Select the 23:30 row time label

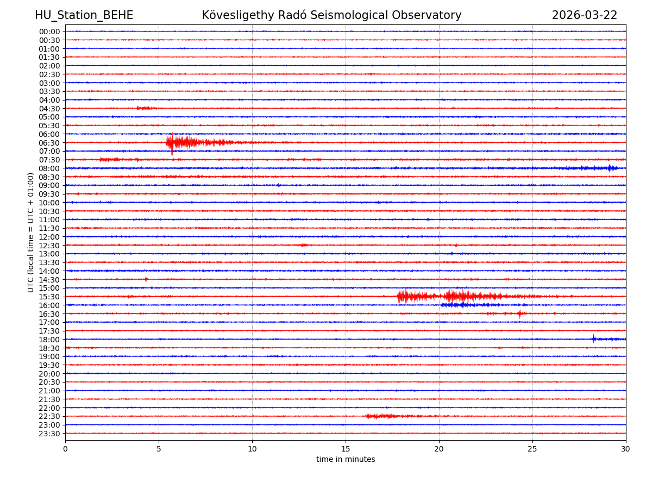pos(49,434)
